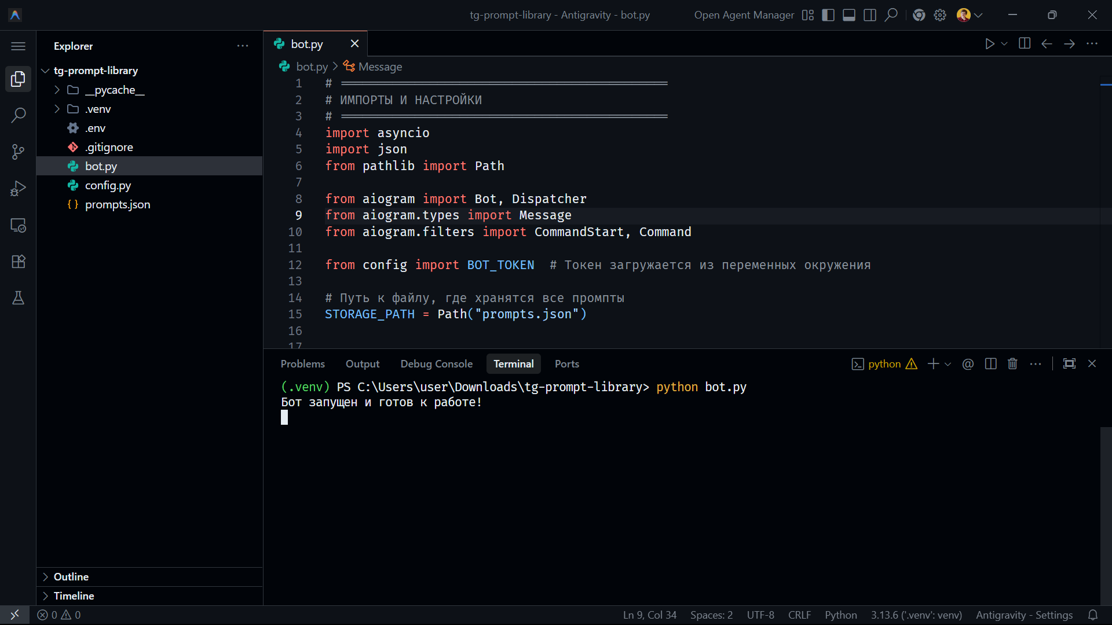The width and height of the screenshot is (1112, 625).
Task: Select prompts.json in the file explorer
Action: 118,204
